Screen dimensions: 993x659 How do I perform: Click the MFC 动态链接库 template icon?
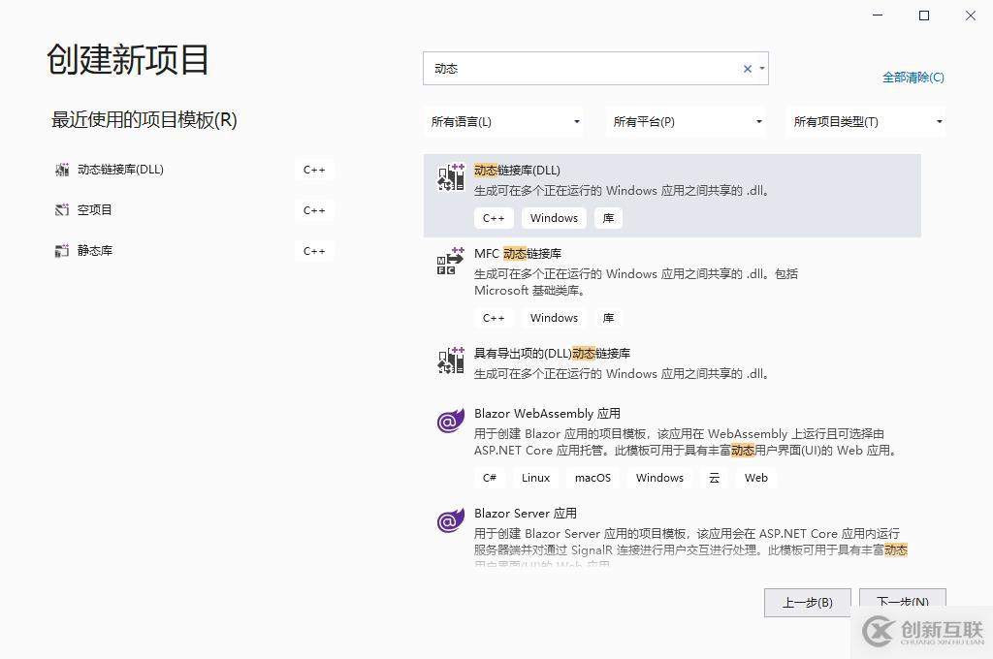tap(451, 260)
